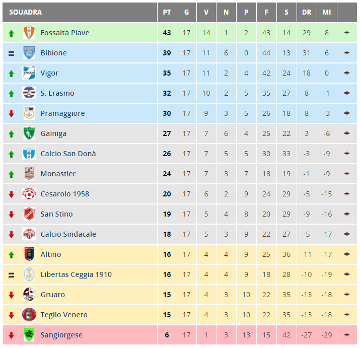Open the Gainiga green shield logo
Viewport: 360px width, 348px height.
[29, 133]
